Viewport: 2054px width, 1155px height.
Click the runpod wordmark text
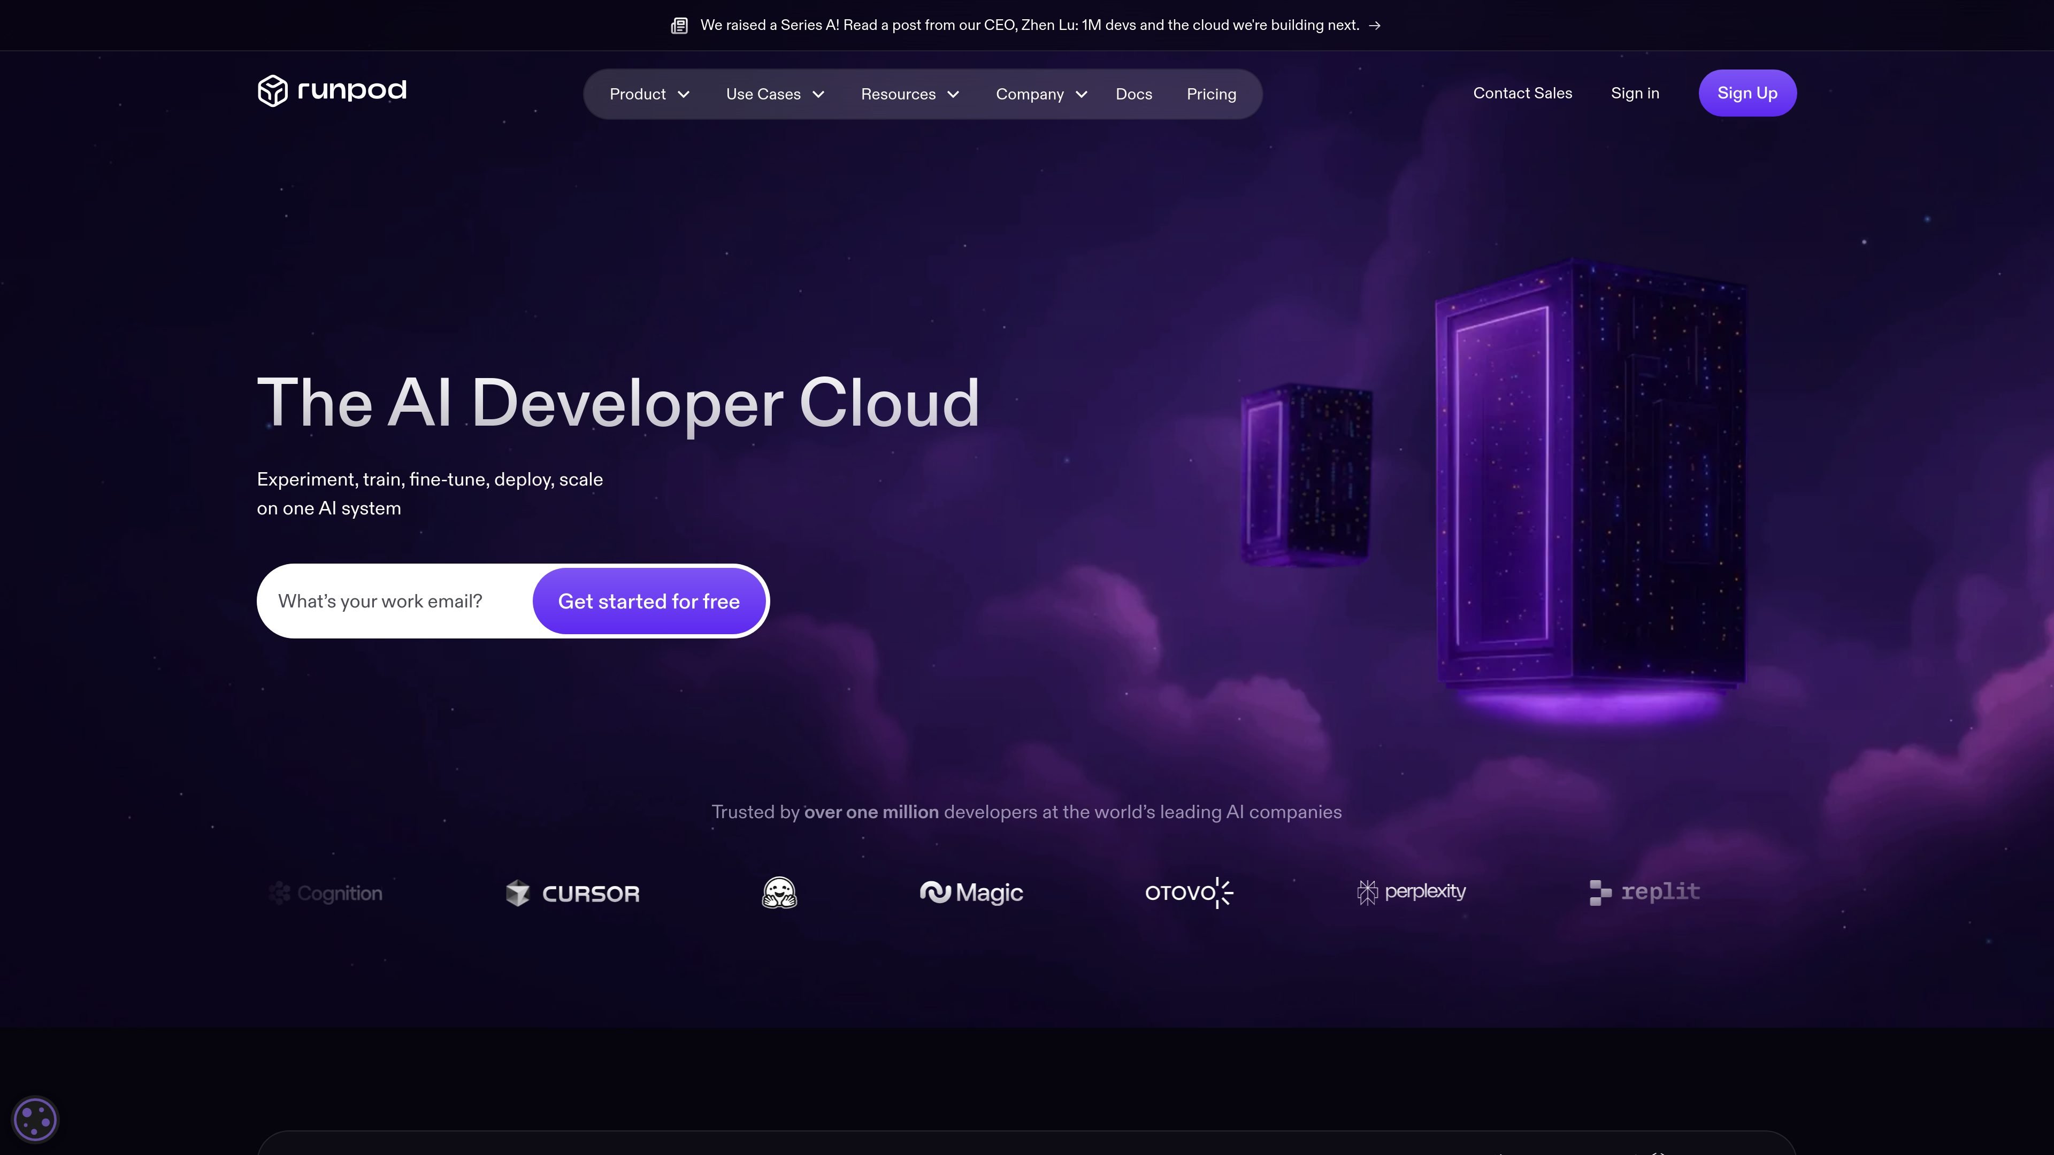[x=351, y=90]
